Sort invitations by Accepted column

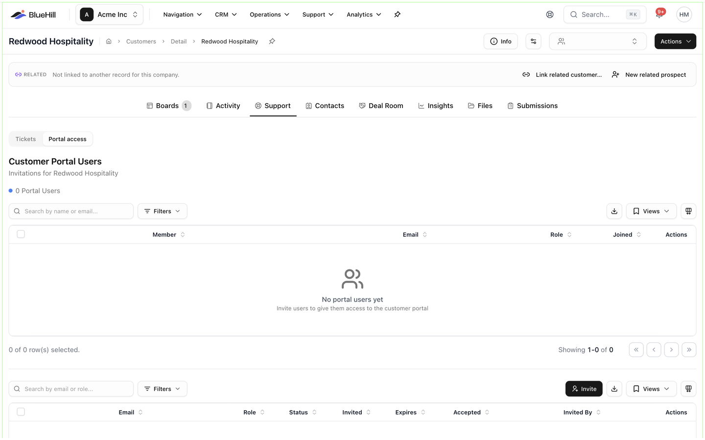(x=471, y=412)
